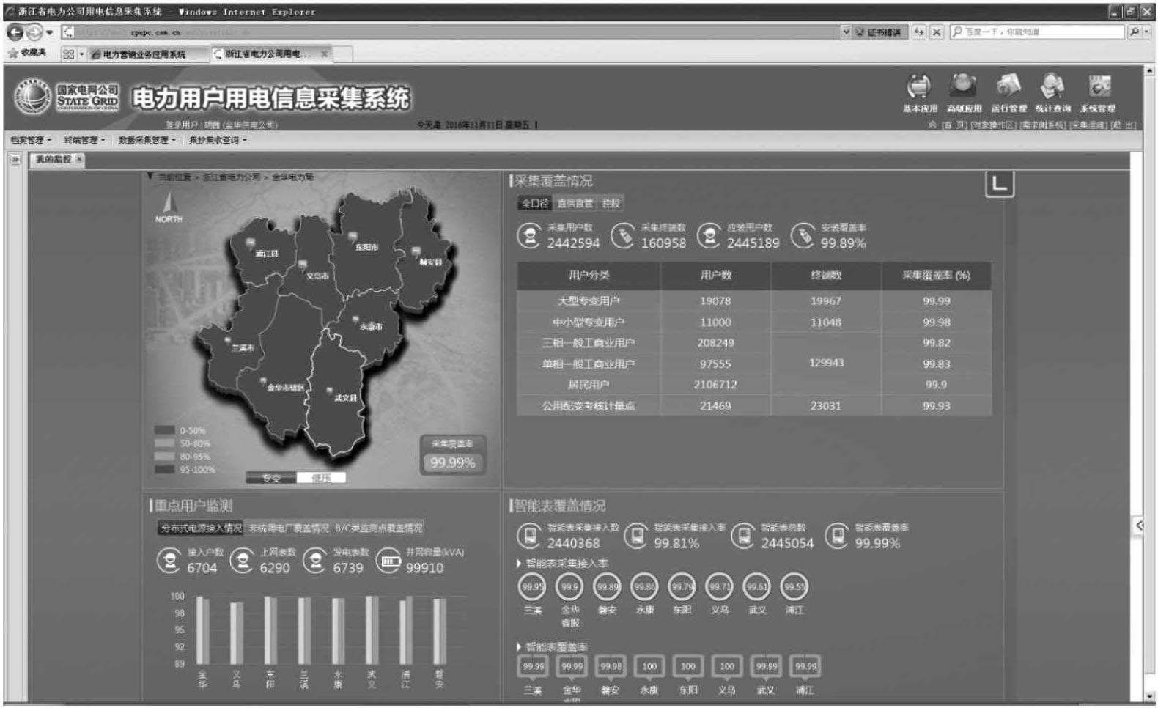
Task: Select the 全口径 scope option
Action: click(534, 204)
